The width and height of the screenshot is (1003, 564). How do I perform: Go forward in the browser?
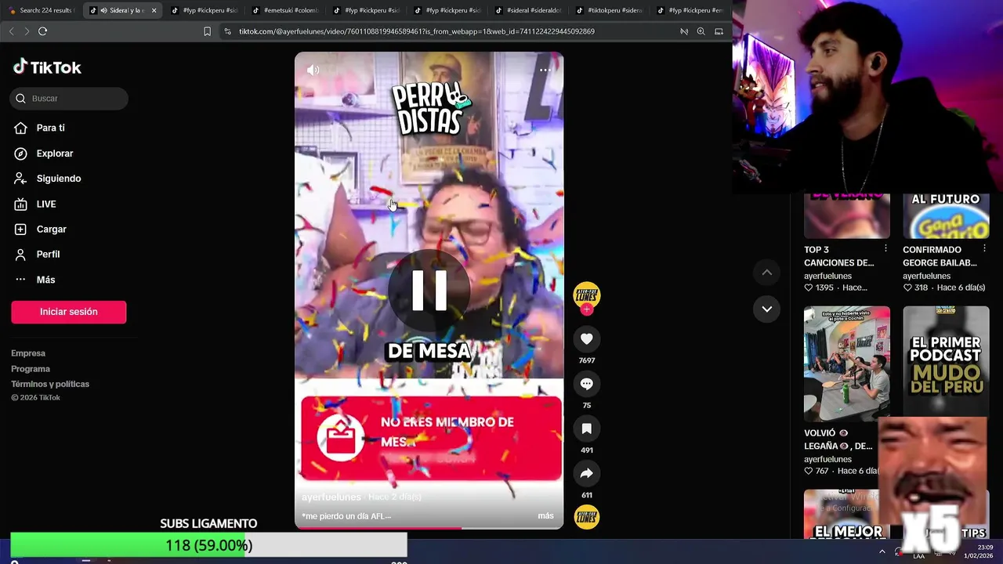click(27, 31)
